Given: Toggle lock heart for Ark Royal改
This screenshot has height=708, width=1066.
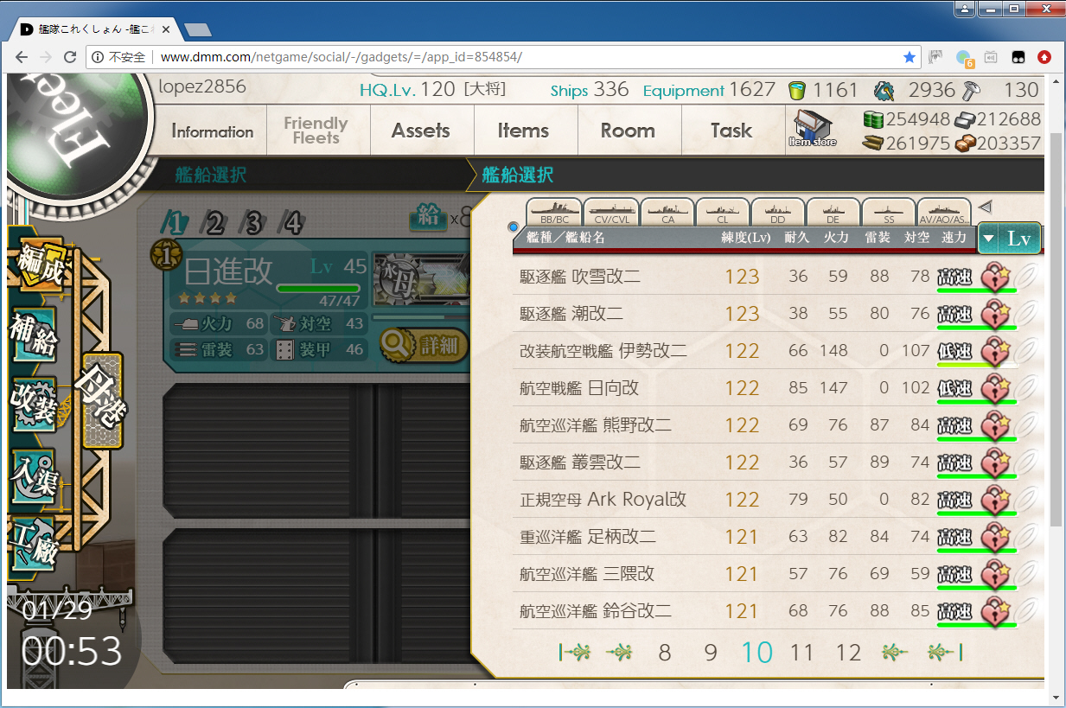Looking at the screenshot, I should 997,501.
